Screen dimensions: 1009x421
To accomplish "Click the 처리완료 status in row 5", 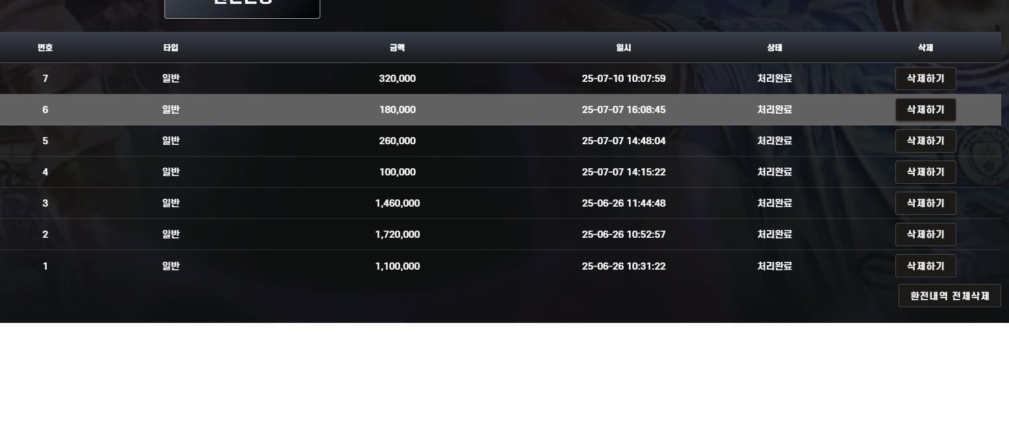I will click(774, 141).
